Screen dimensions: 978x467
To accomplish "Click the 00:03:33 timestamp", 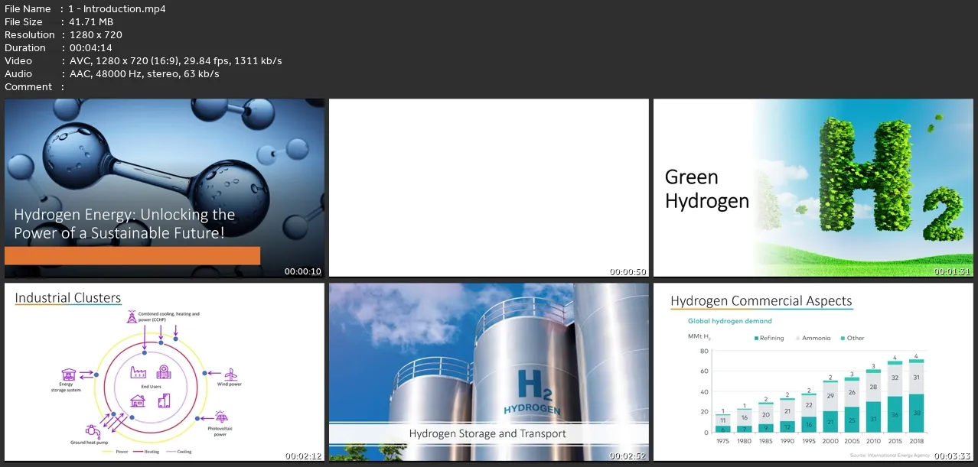I will pos(952,456).
